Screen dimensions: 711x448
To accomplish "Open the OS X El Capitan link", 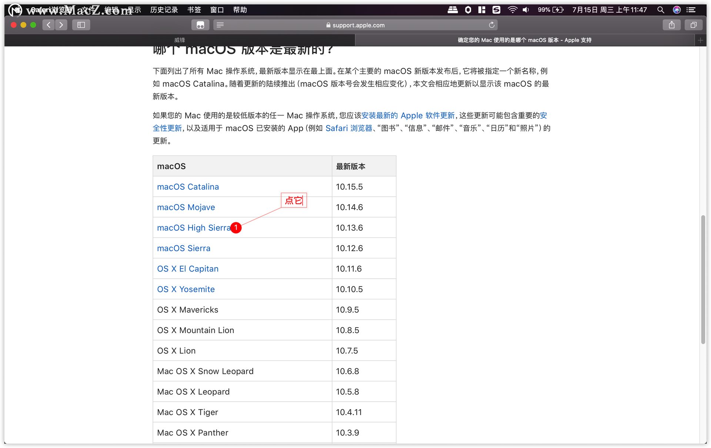I will [x=188, y=269].
